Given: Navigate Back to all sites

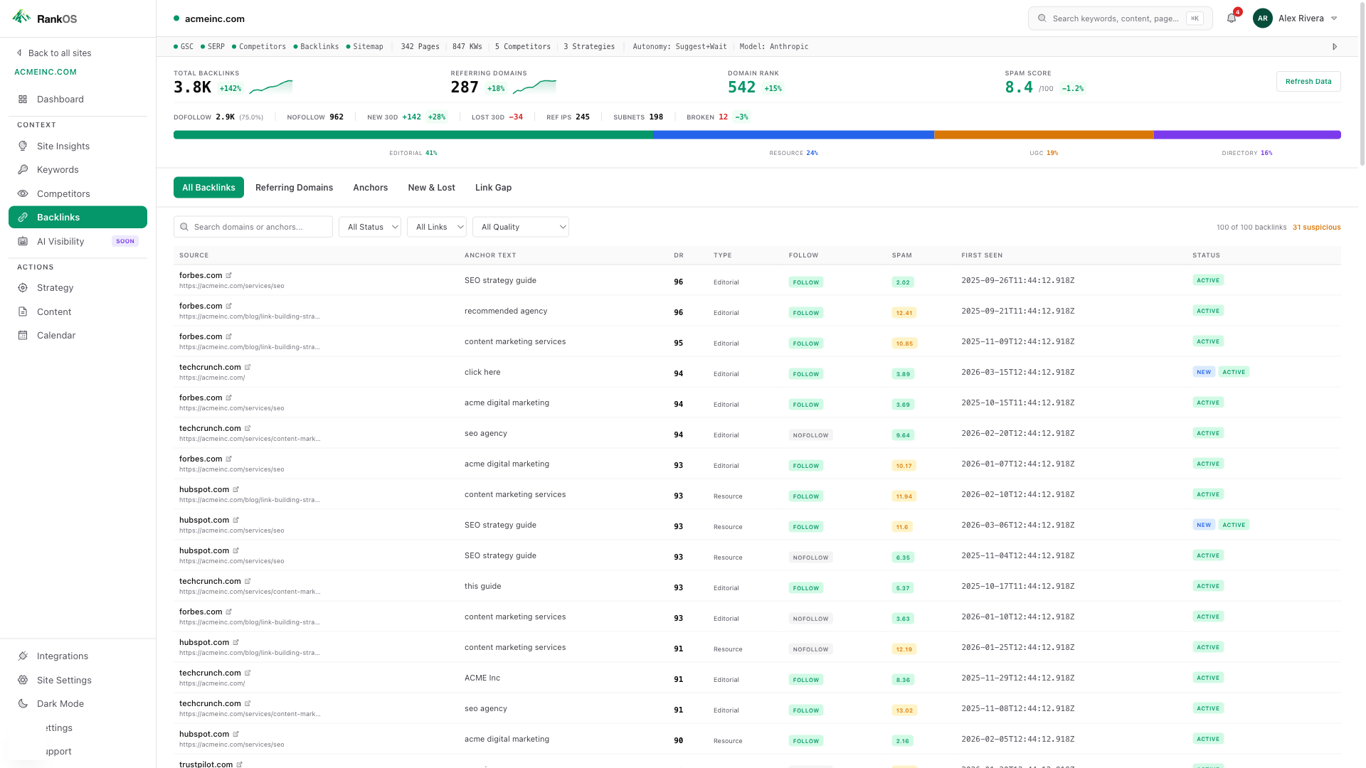Looking at the screenshot, I should click(x=60, y=53).
